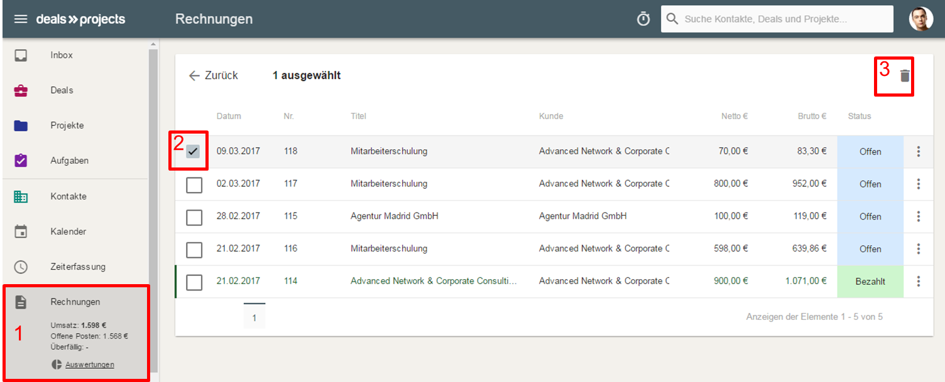The image size is (945, 382).
Task: Click the Projekte folder icon
Action: pos(21,125)
